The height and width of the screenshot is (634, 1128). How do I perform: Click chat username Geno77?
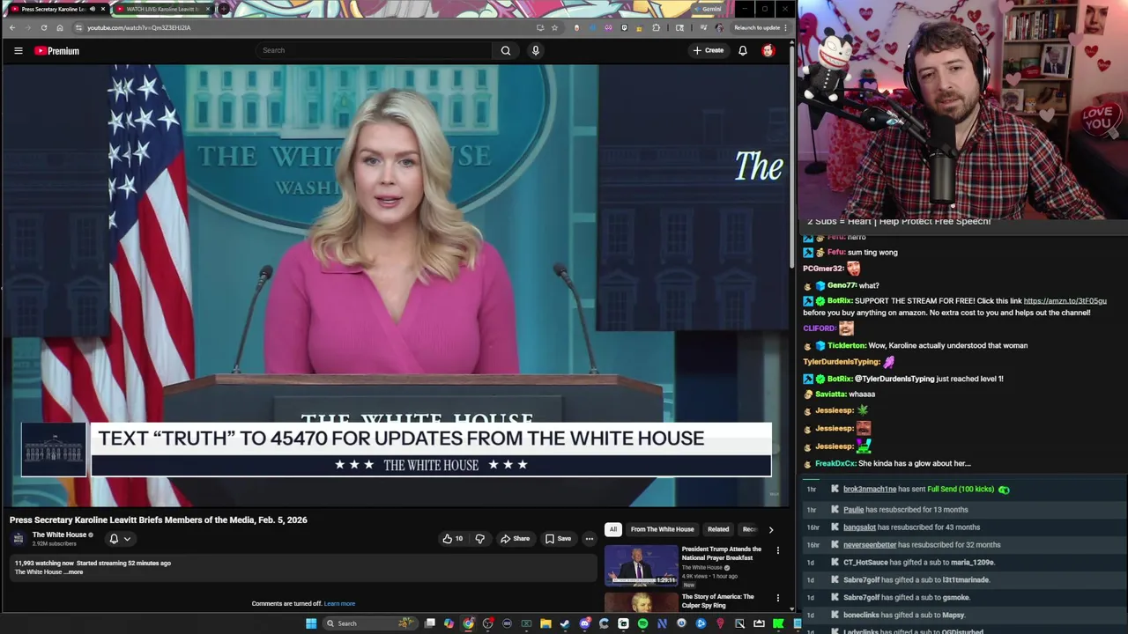[841, 286]
